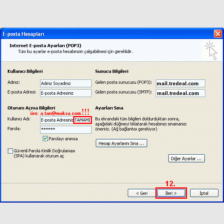Click the E-posta Hesapları title bar

point(107,34)
